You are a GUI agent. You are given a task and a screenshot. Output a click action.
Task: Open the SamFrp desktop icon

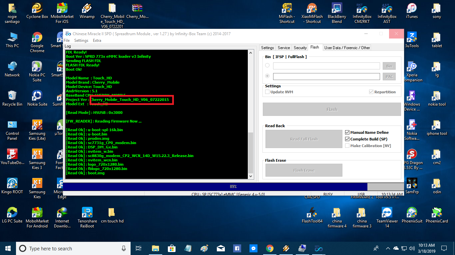pos(412,186)
